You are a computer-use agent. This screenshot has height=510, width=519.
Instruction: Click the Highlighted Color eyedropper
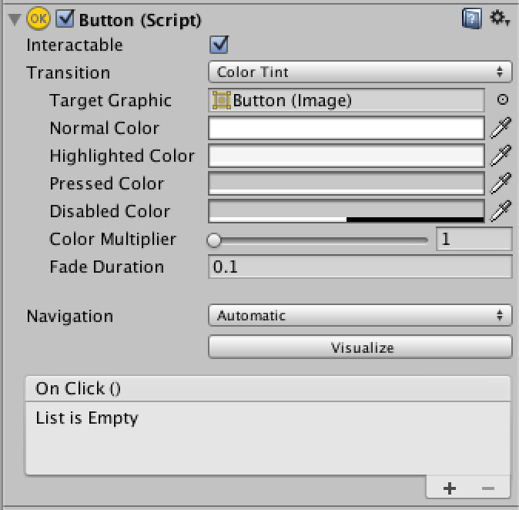click(501, 156)
